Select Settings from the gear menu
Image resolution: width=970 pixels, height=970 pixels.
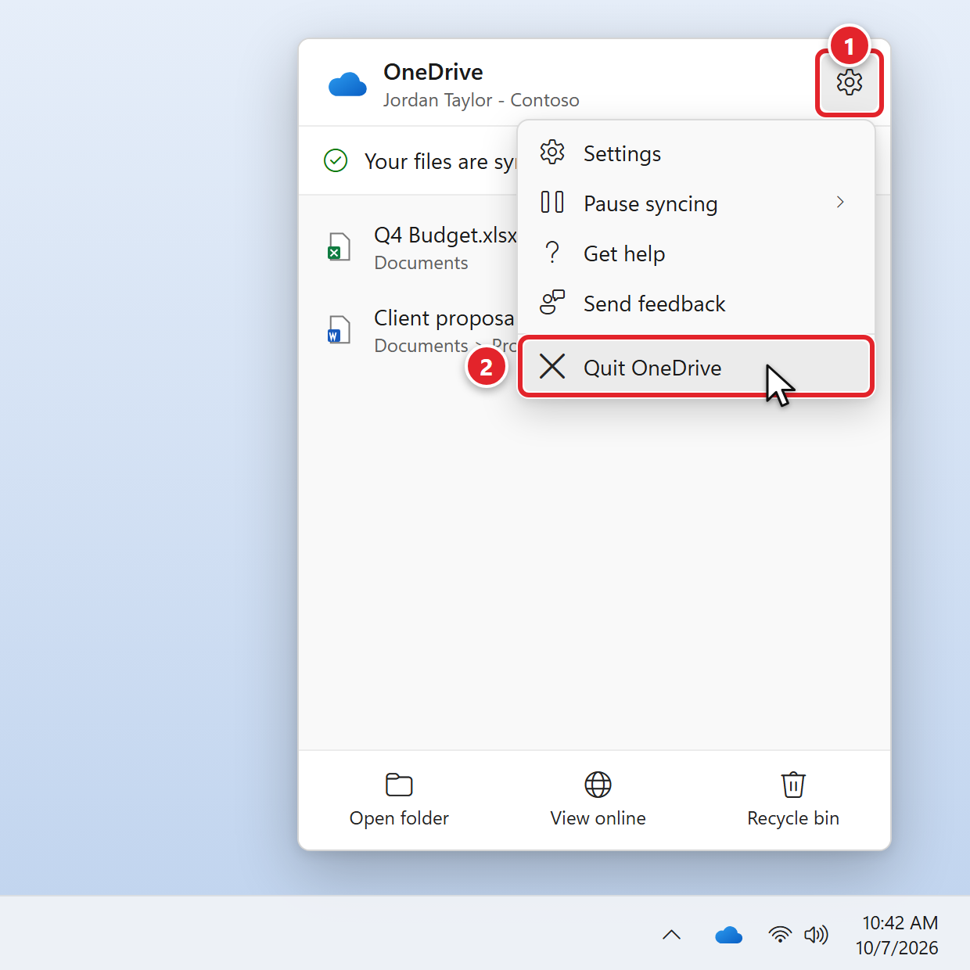coord(695,153)
